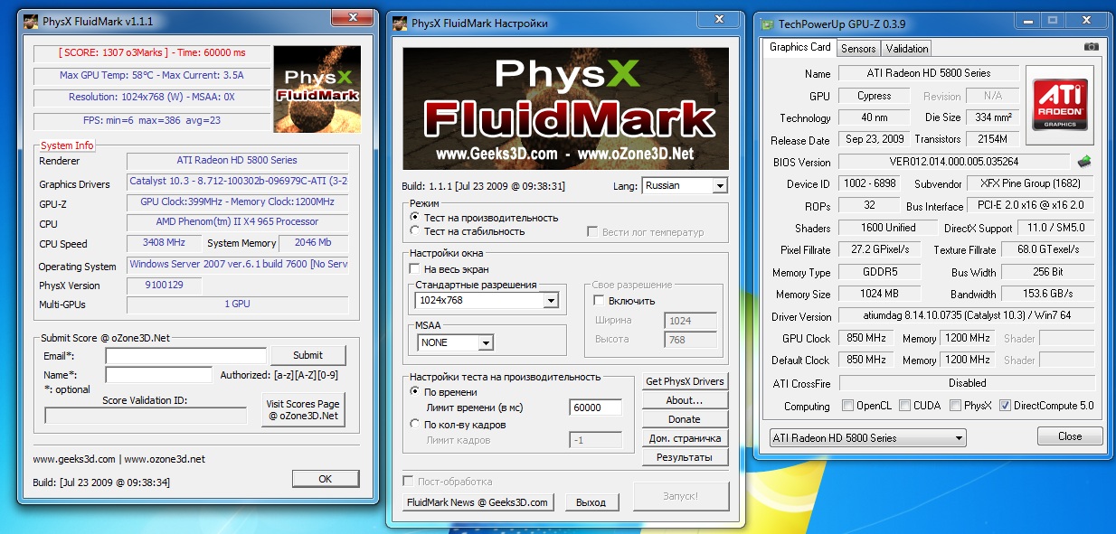This screenshot has height=534, width=1116.
Task: Open the Validation tab in GPU-Z
Action: [x=907, y=48]
